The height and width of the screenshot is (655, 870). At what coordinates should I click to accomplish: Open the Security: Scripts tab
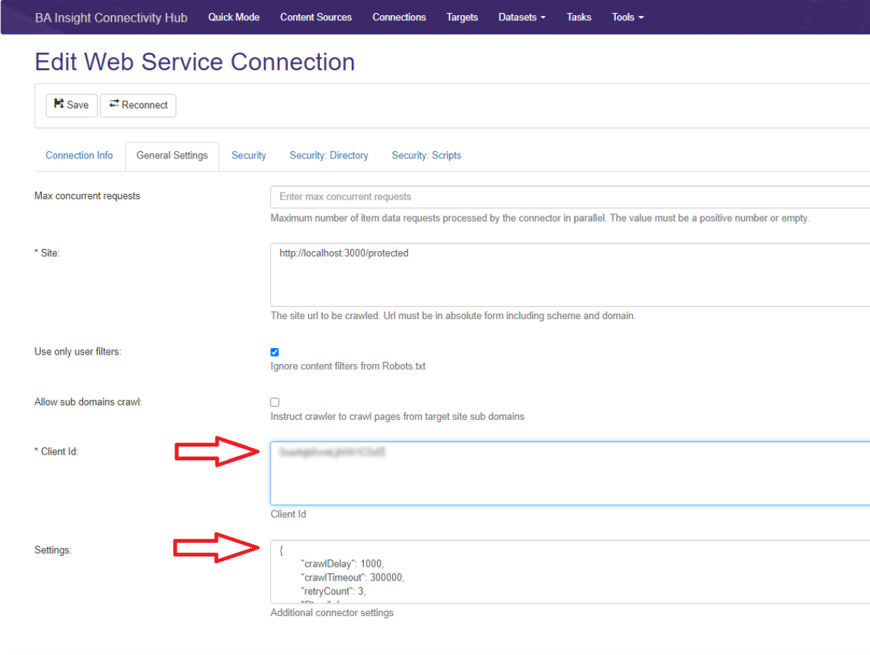click(x=426, y=156)
